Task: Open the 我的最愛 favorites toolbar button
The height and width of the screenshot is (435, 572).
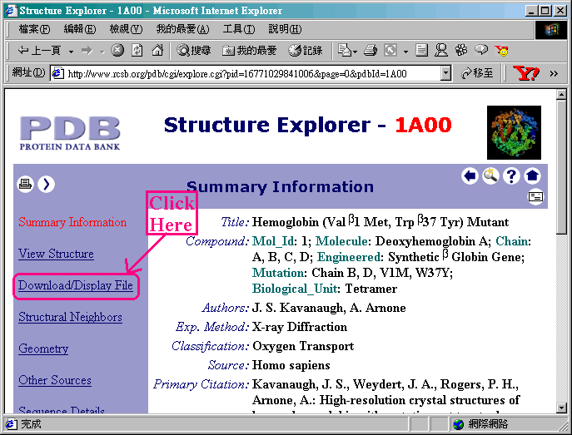Action: (x=250, y=50)
